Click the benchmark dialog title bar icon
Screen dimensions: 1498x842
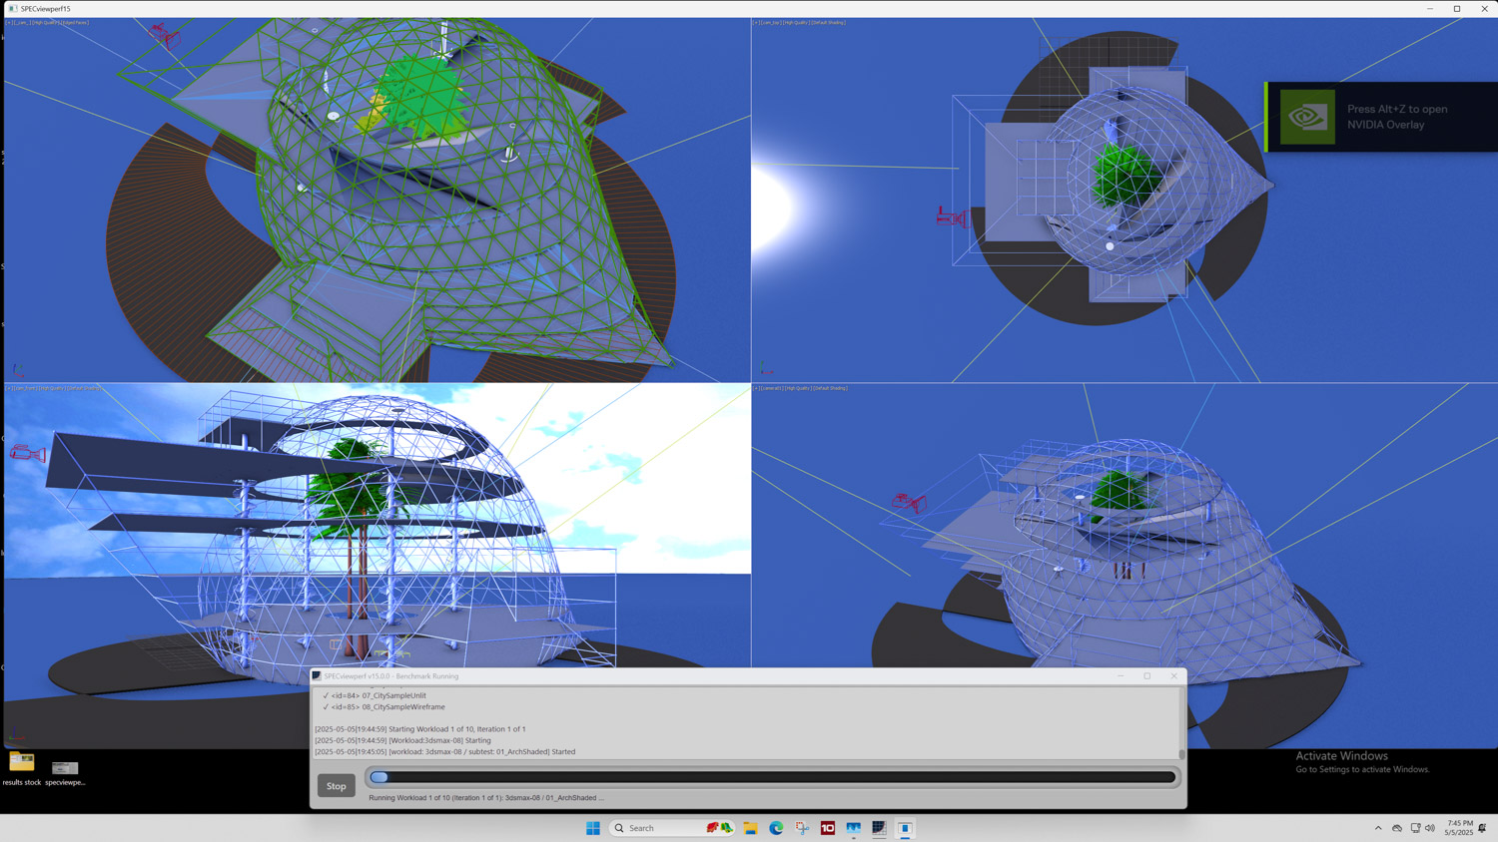pyautogui.click(x=317, y=675)
